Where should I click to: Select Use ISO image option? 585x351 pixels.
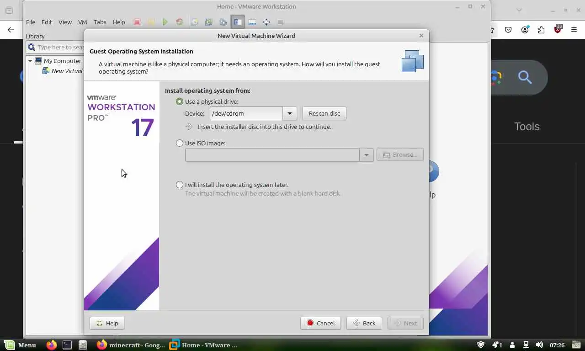180,143
